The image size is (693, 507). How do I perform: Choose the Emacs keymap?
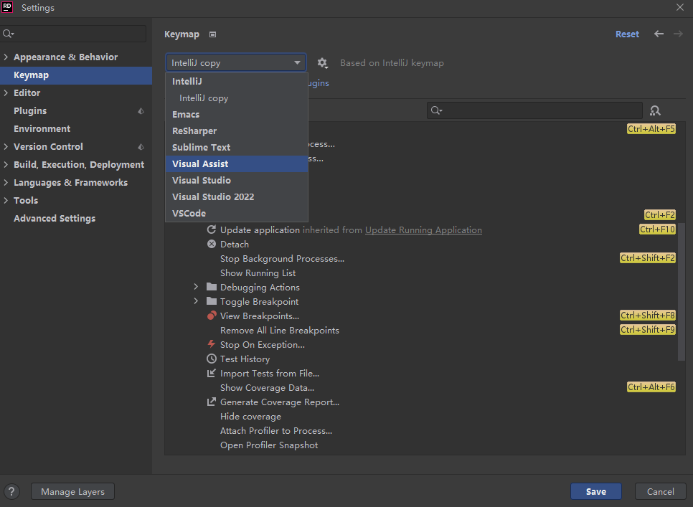pyautogui.click(x=237, y=115)
